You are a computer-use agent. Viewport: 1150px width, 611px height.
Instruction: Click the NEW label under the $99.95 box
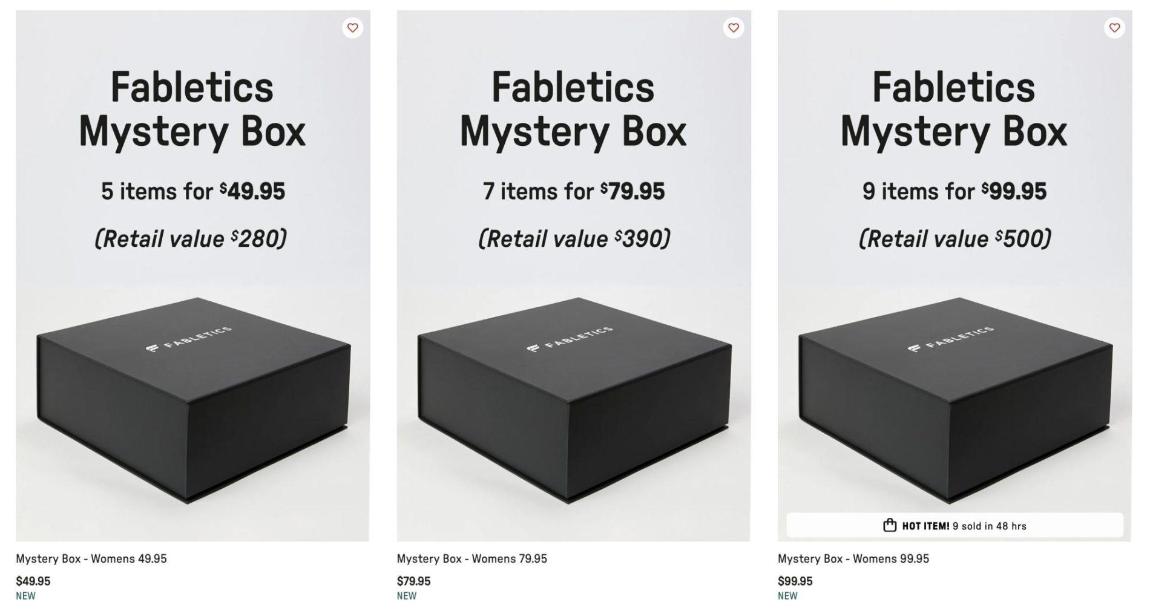pos(787,596)
